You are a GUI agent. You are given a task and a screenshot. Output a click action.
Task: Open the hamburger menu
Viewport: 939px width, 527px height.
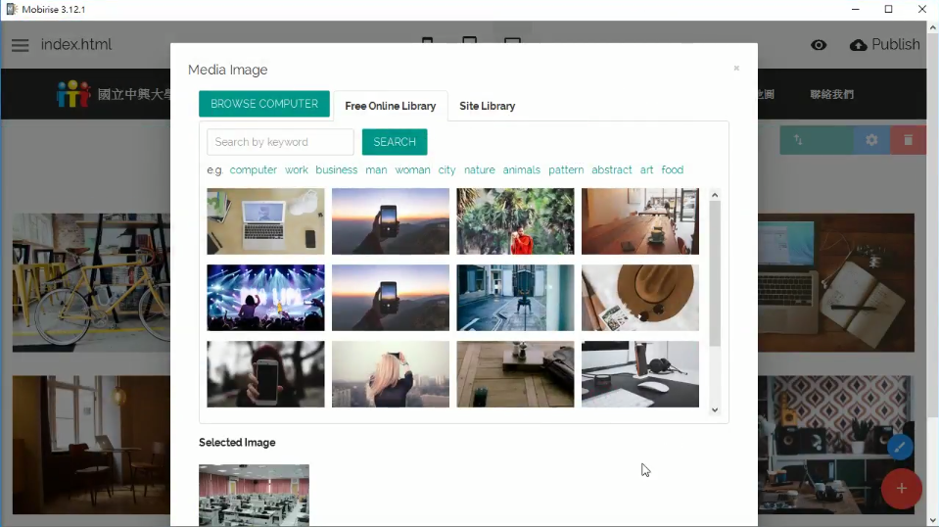point(21,45)
